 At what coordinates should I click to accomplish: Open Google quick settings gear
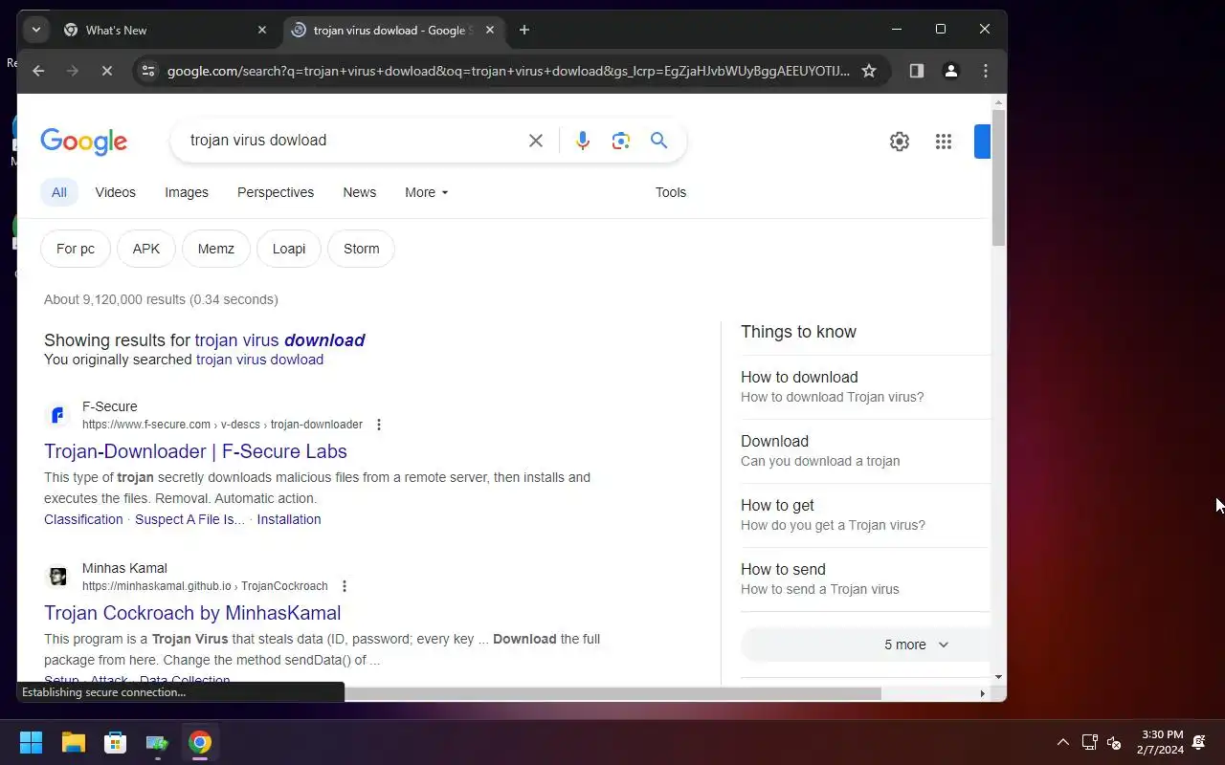pos(900,142)
